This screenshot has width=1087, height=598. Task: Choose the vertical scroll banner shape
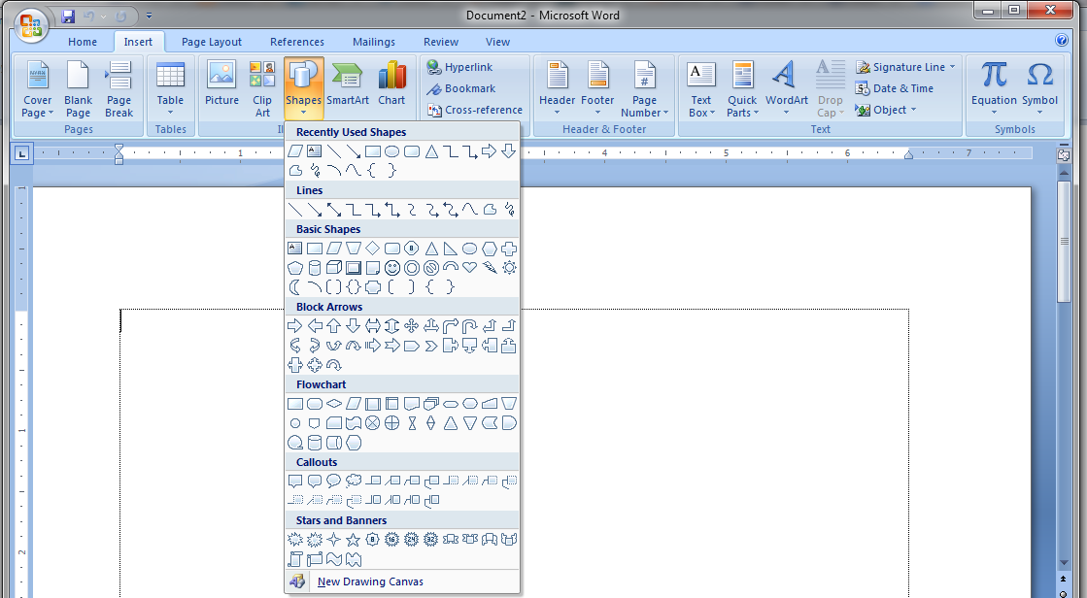295,558
